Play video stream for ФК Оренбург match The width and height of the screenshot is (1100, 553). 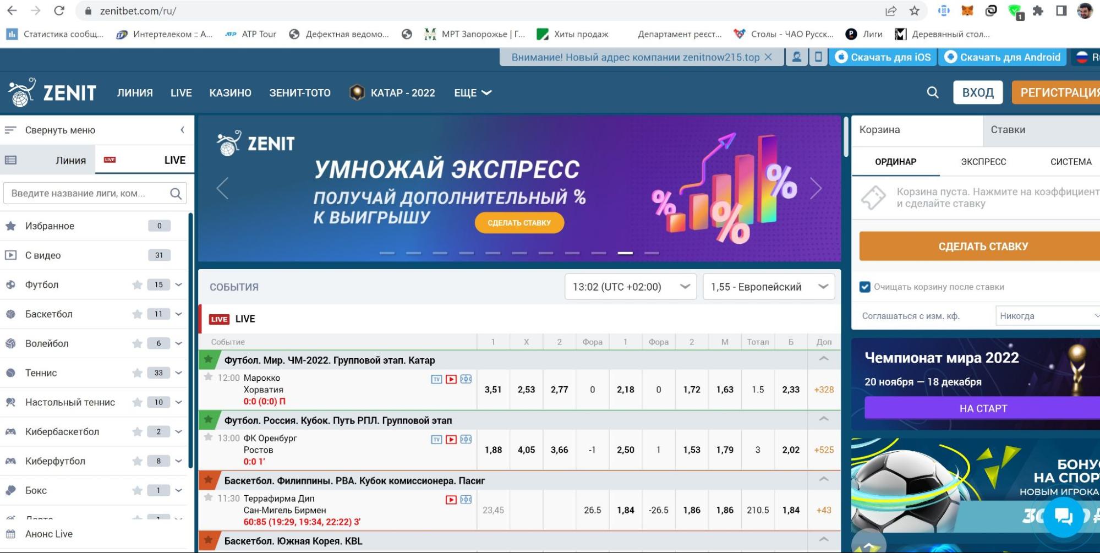[x=451, y=439]
